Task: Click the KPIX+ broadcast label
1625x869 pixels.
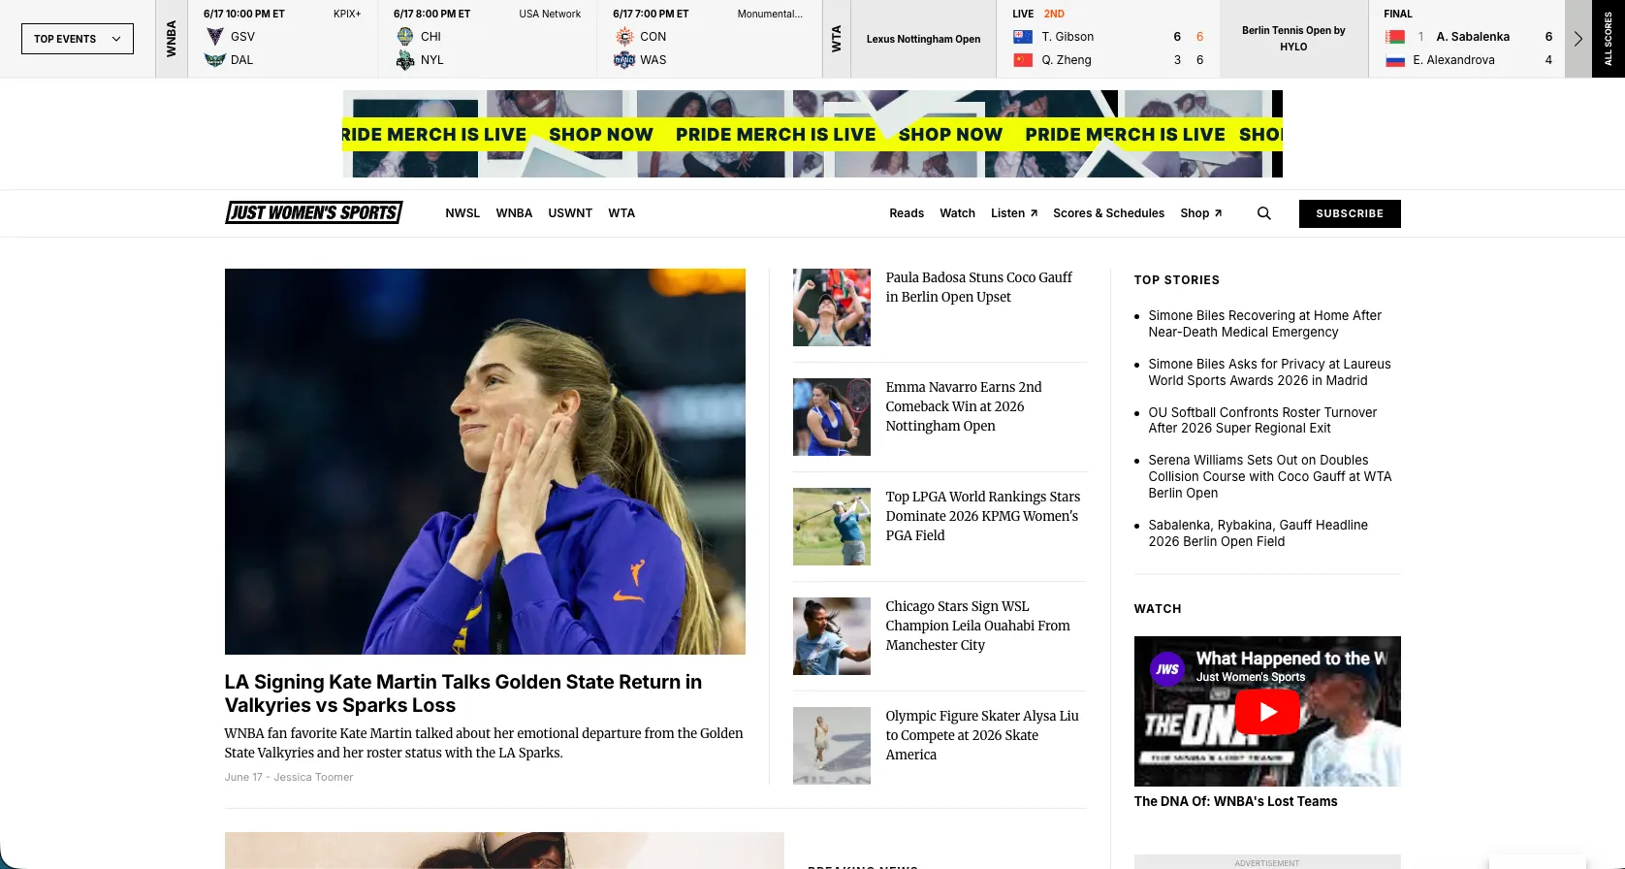Action: pyautogui.click(x=347, y=14)
